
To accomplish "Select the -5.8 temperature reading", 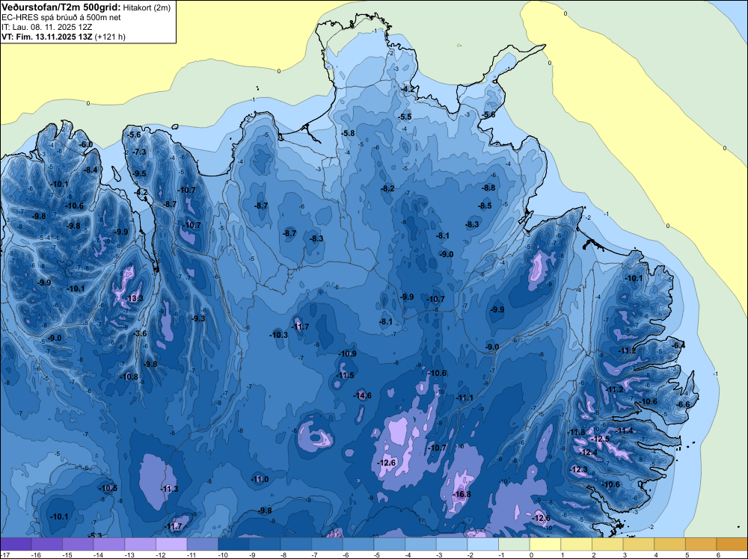I will pyautogui.click(x=348, y=134).
